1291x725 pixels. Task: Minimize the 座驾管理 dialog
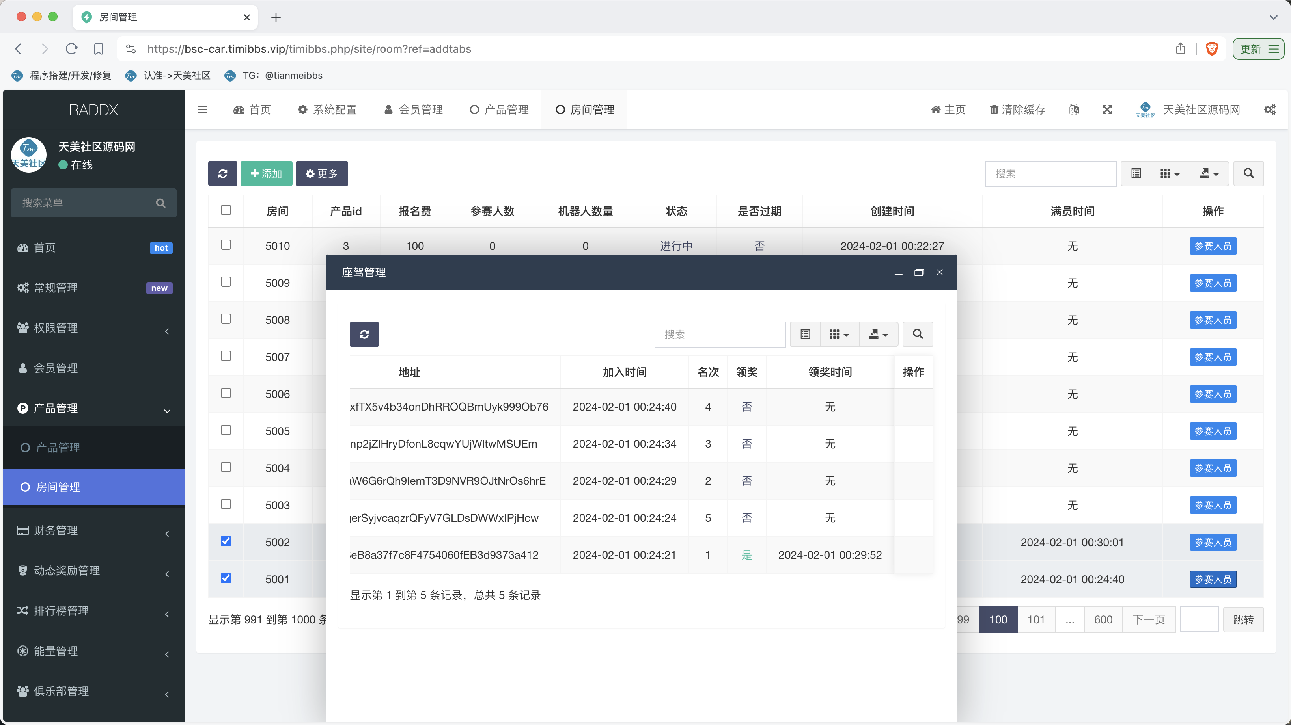click(899, 273)
